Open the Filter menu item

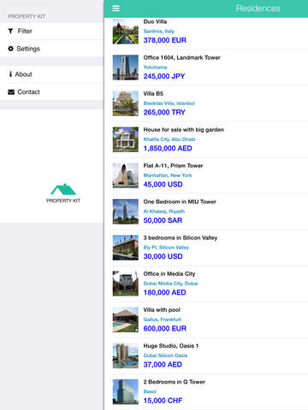click(x=51, y=31)
